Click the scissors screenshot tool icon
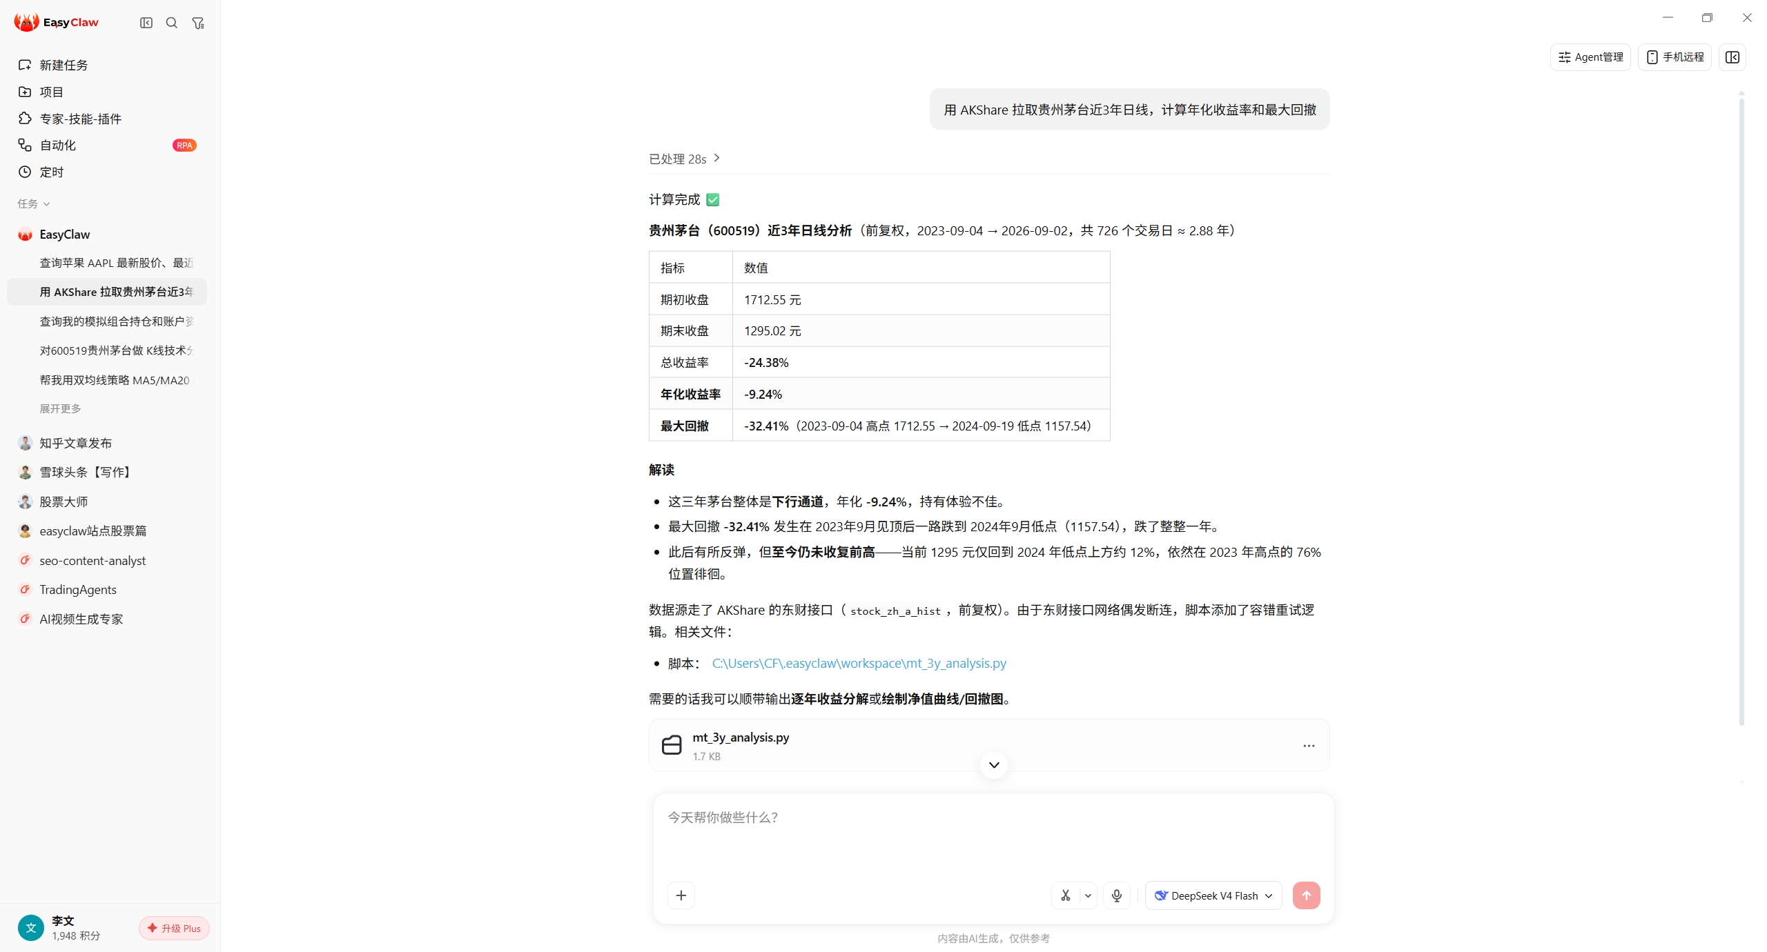 [x=1066, y=895]
